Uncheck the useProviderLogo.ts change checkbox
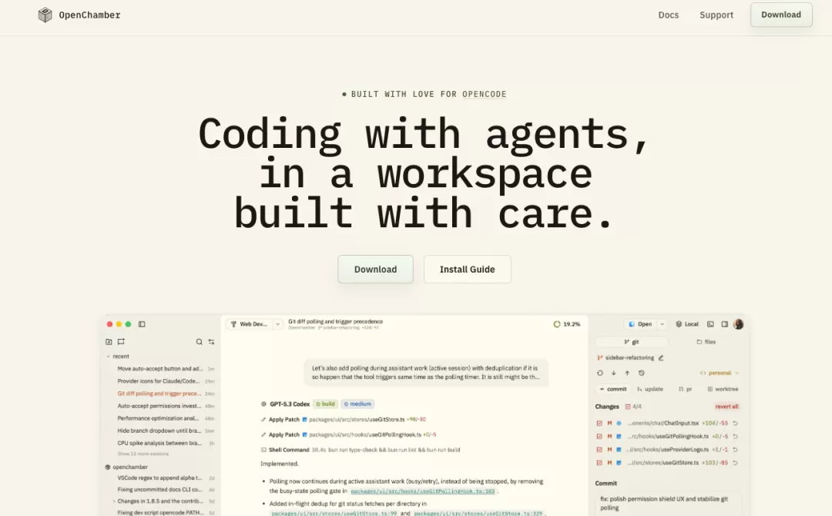Image resolution: width=832 pixels, height=516 pixels. 599,450
